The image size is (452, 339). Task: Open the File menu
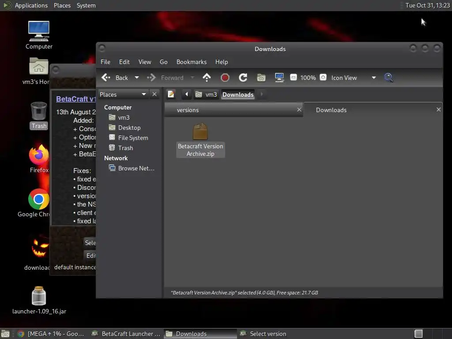tap(105, 62)
